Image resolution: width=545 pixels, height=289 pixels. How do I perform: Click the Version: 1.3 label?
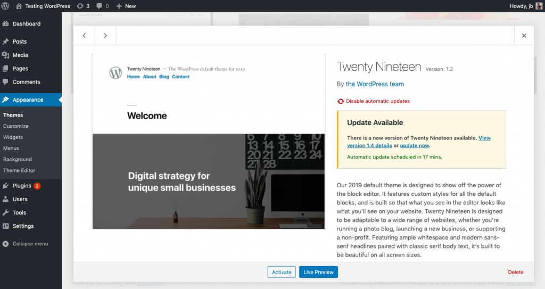click(x=439, y=69)
